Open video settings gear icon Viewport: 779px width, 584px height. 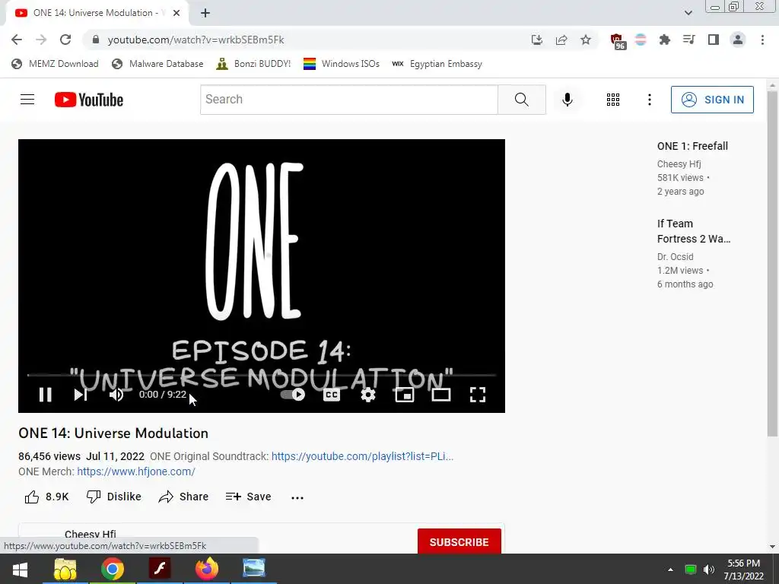[x=368, y=395]
